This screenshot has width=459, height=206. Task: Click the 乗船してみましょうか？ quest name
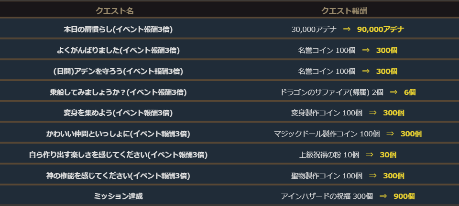(118, 92)
